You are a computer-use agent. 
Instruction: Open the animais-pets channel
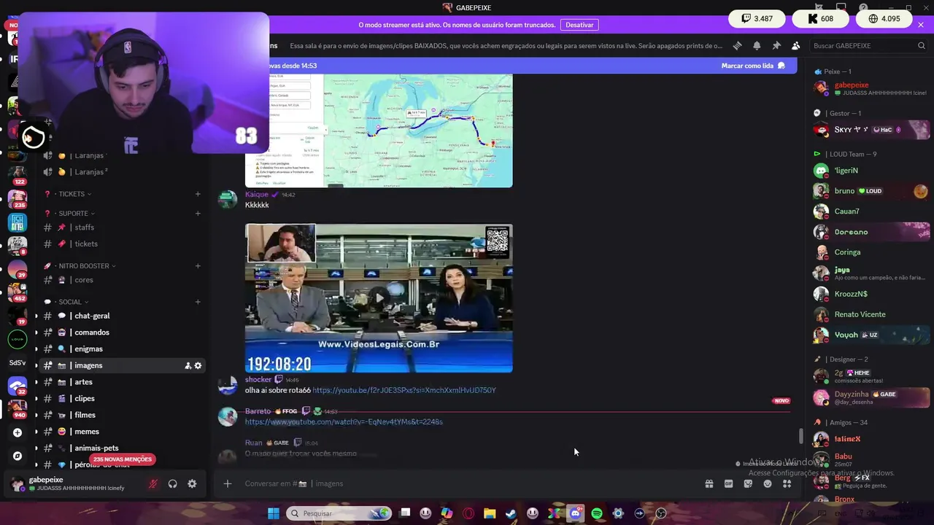[x=122, y=448]
